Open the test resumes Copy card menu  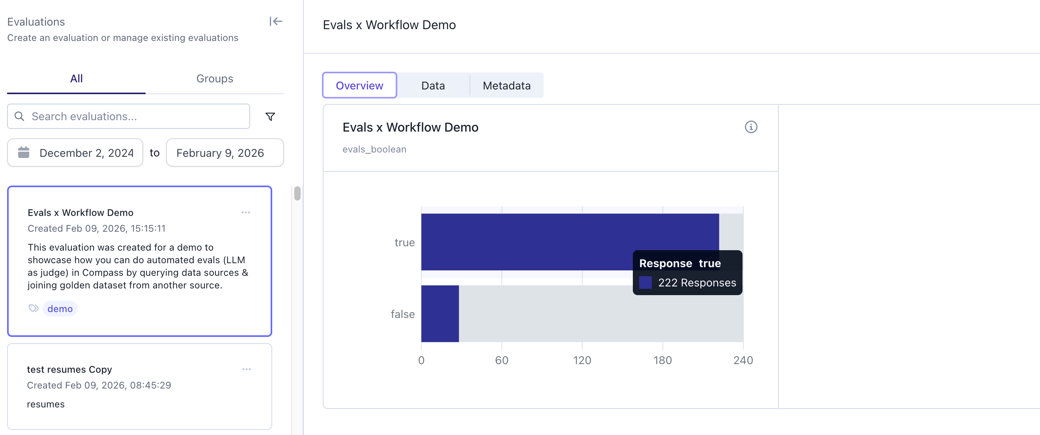coord(246,369)
